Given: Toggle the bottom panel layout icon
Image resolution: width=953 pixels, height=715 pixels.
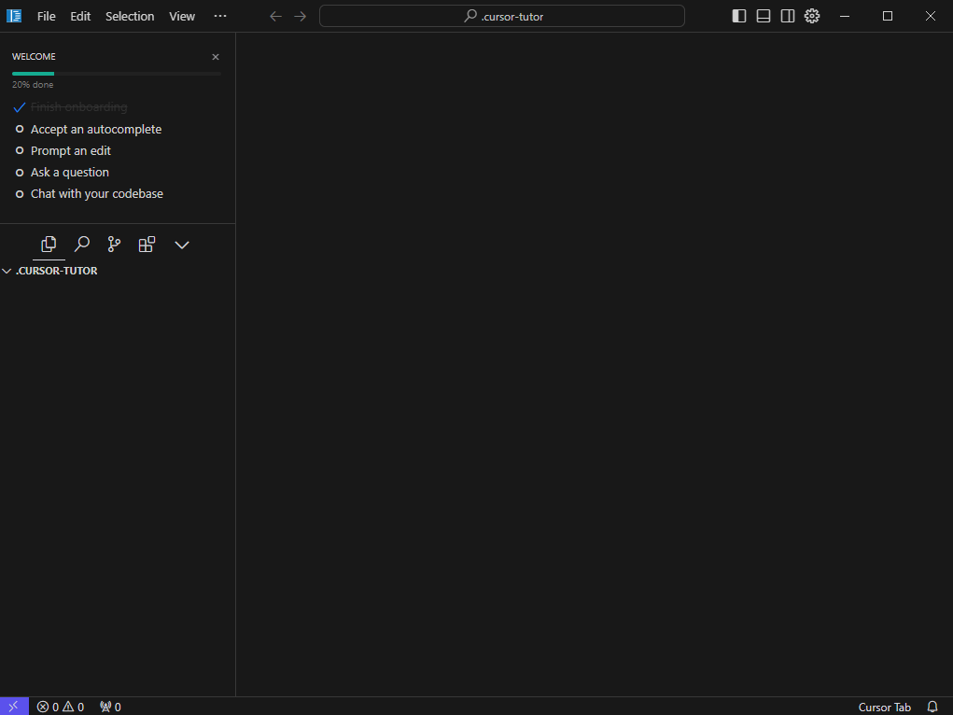Looking at the screenshot, I should 764,17.
